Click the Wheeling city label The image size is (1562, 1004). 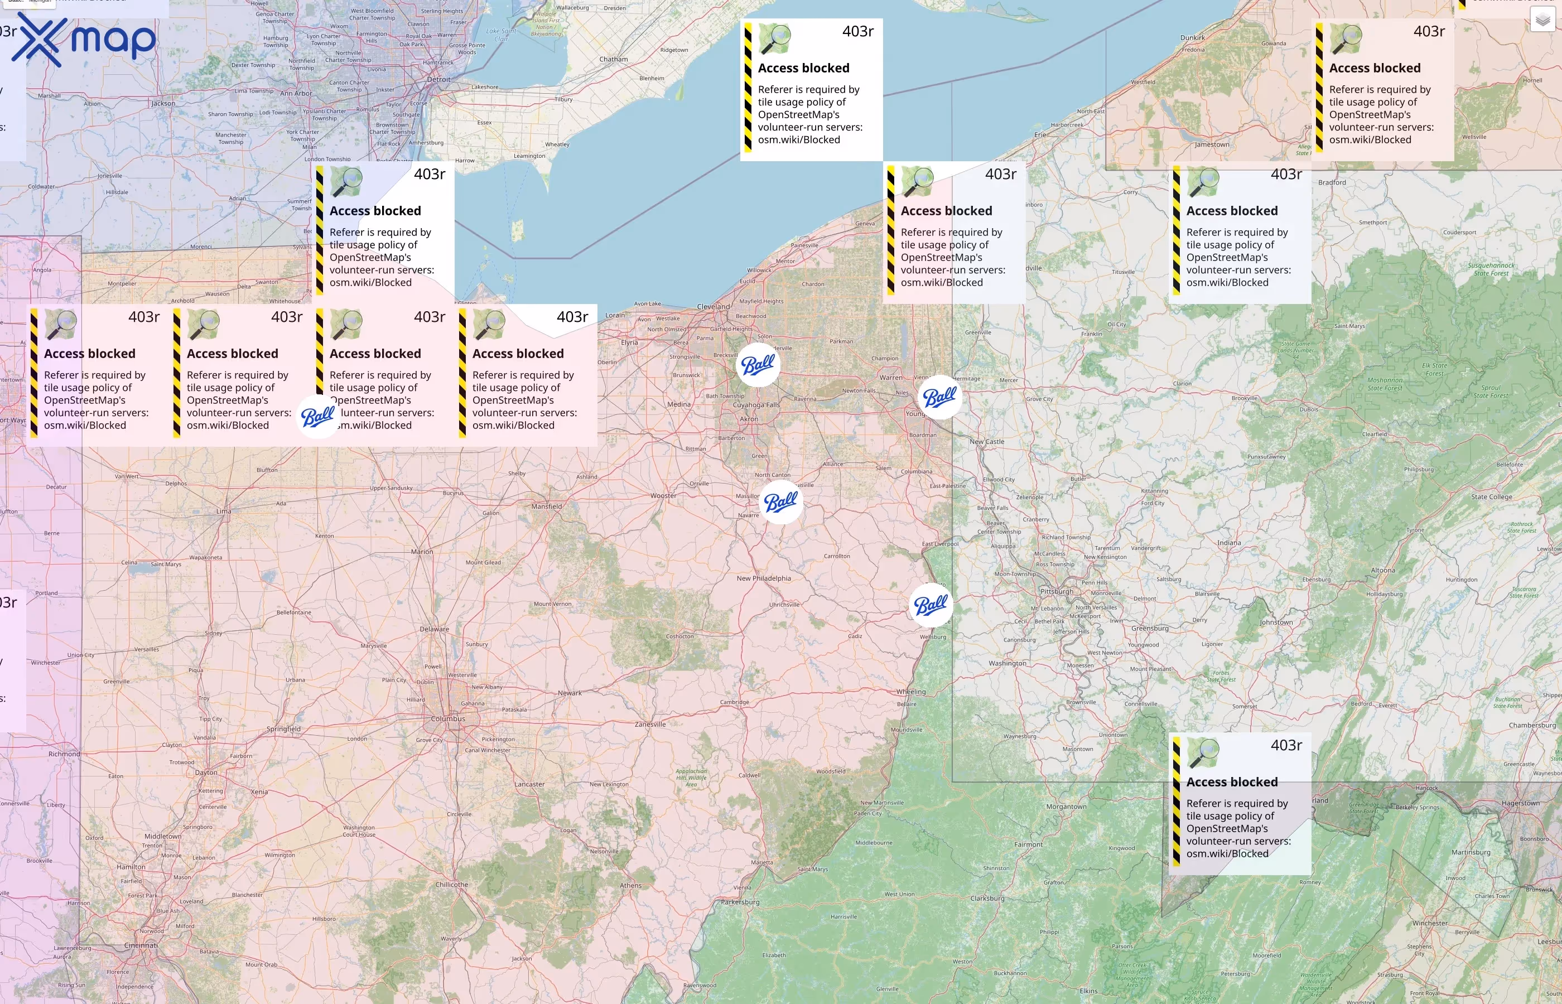point(911,692)
